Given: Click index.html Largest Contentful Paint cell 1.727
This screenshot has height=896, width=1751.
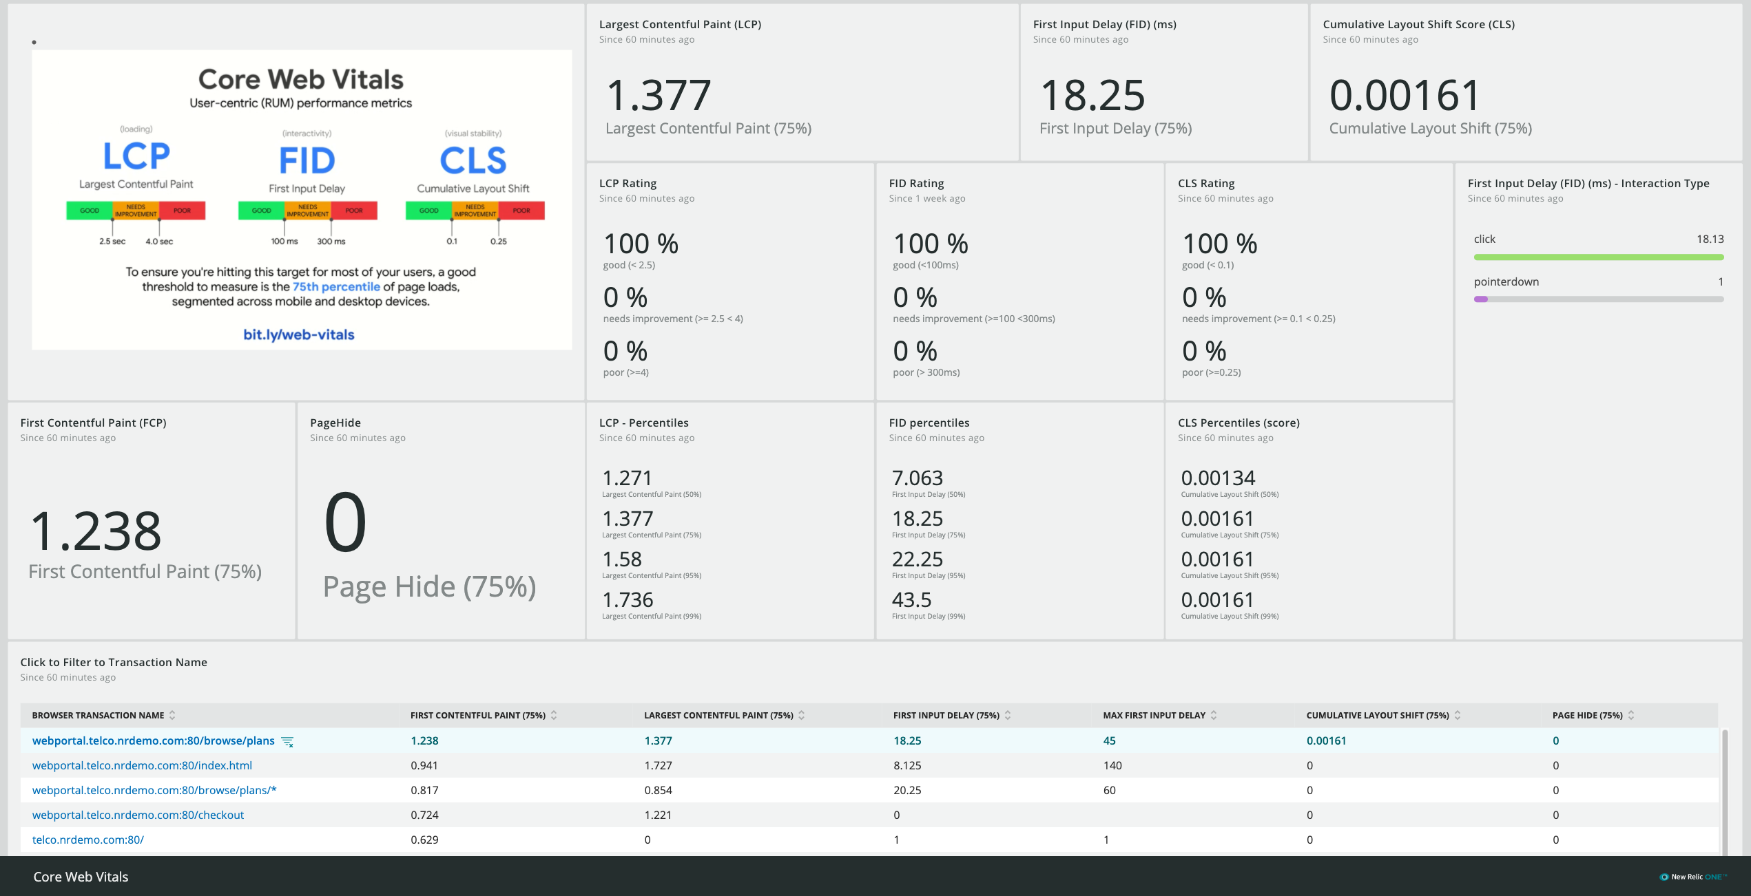Looking at the screenshot, I should coord(658,765).
